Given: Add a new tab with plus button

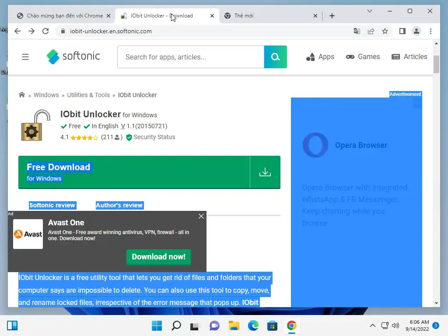Looking at the screenshot, I should coord(332,16).
